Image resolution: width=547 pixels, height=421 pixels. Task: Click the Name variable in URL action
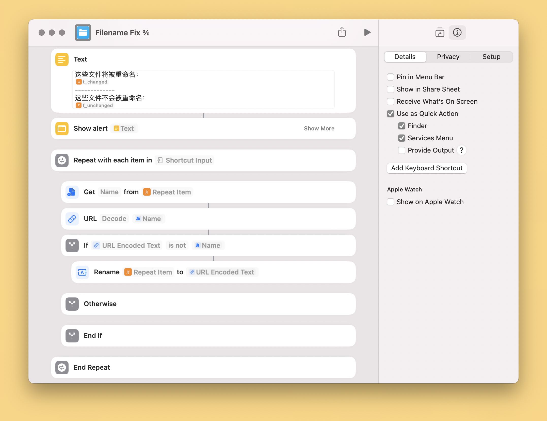(149, 219)
